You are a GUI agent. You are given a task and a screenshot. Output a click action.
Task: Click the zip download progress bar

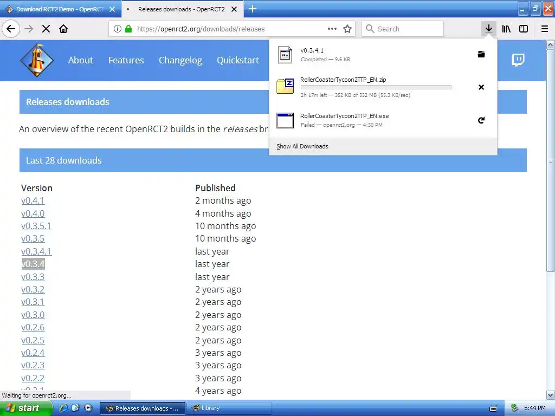point(376,87)
